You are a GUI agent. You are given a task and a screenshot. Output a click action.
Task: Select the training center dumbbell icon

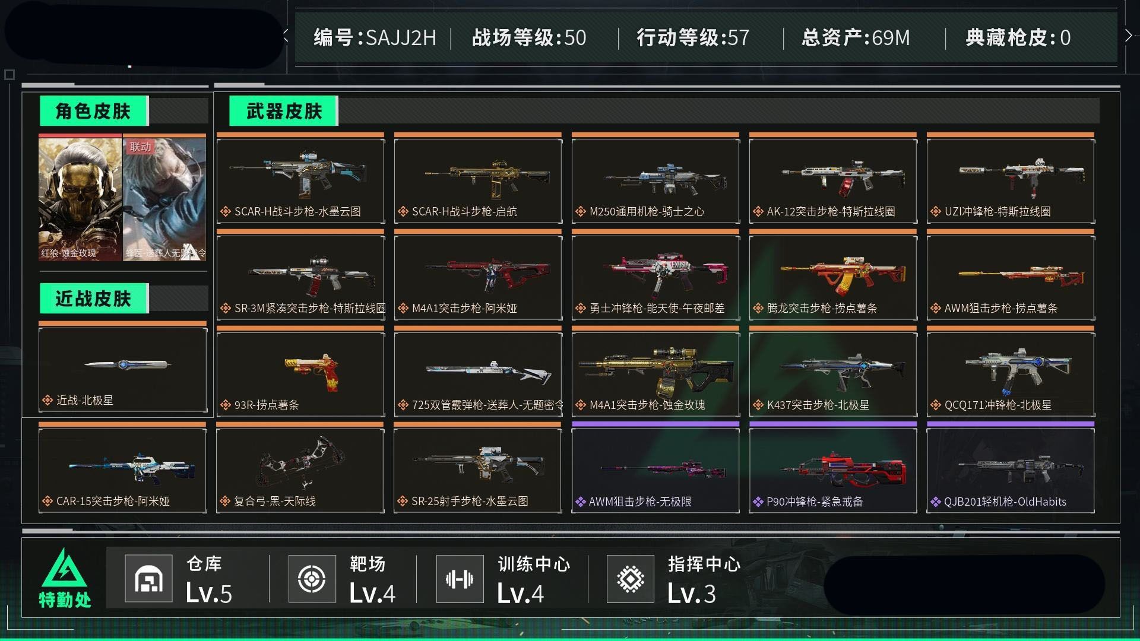pyautogui.click(x=460, y=578)
